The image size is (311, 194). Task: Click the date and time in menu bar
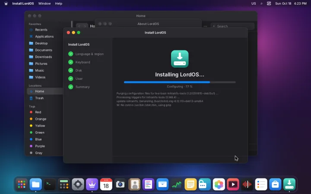tap(291, 3)
